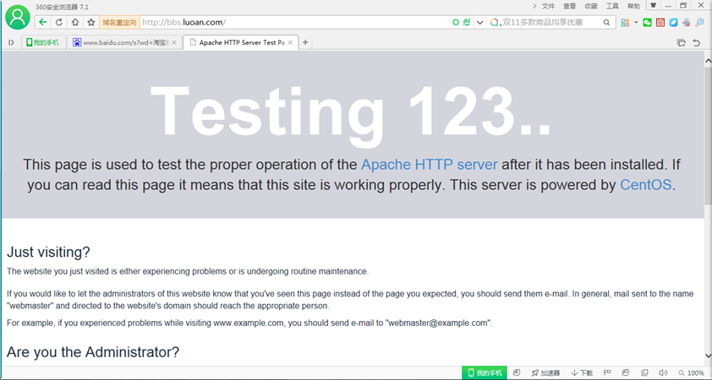Open the Apache HTTP server link

coord(429,164)
